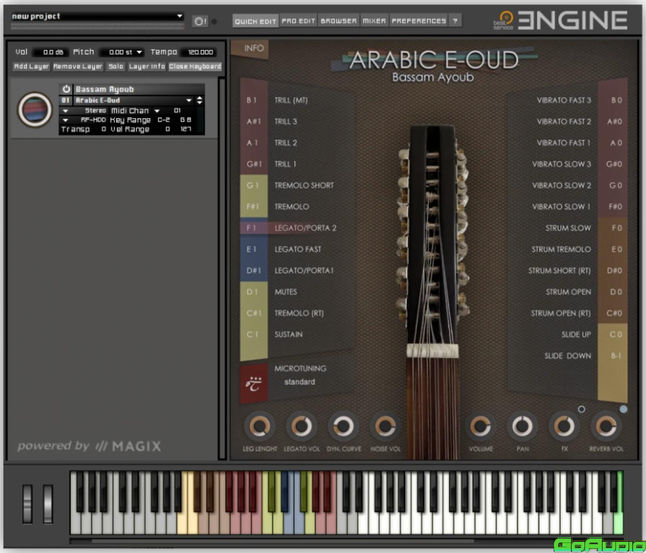Adjust the LEGATO VOL knob
Image resolution: width=646 pixels, height=553 pixels.
pyautogui.click(x=301, y=426)
